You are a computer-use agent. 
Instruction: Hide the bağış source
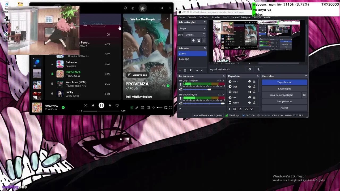(x=249, y=92)
